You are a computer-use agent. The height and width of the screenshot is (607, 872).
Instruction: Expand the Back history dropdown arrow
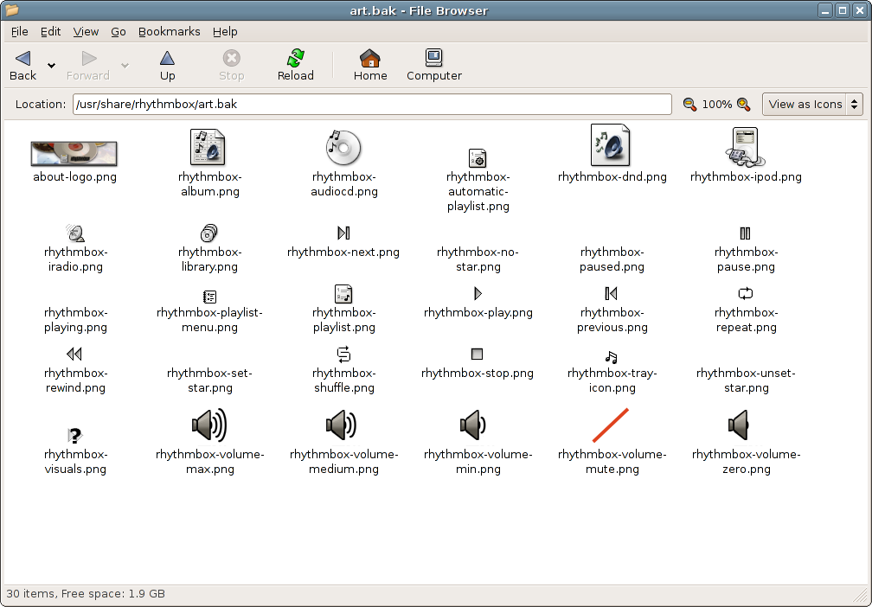51,66
